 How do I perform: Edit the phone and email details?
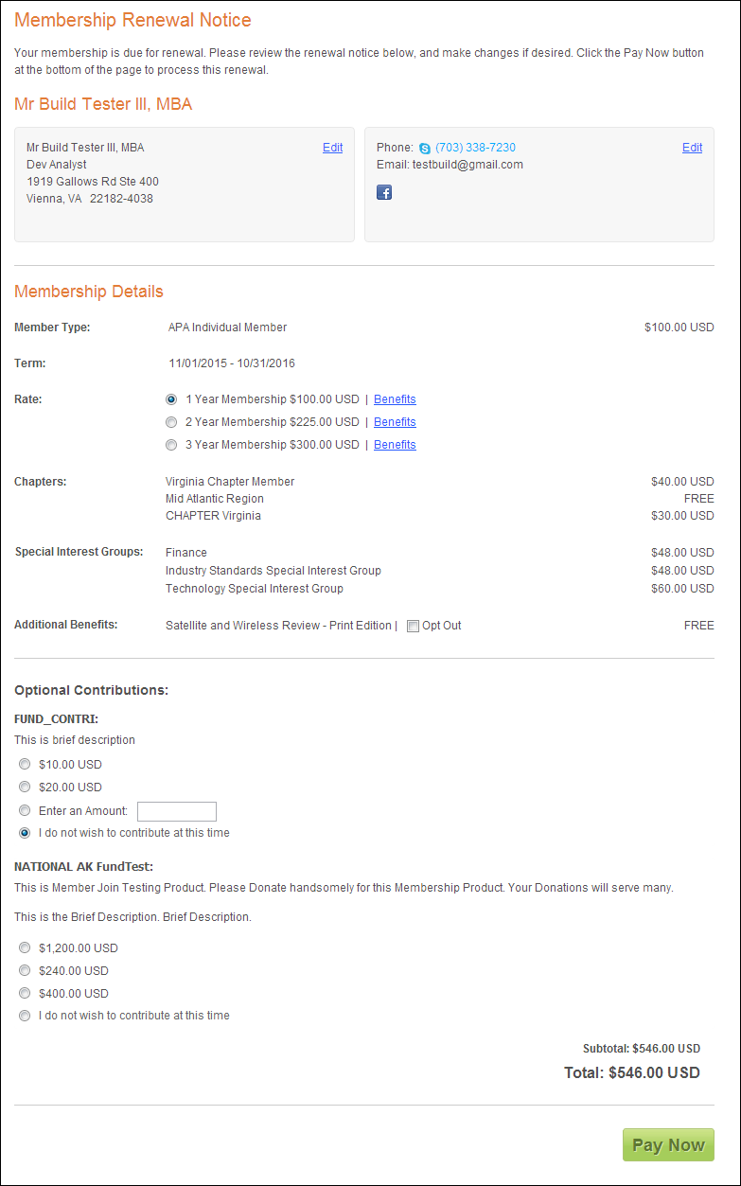(x=692, y=148)
